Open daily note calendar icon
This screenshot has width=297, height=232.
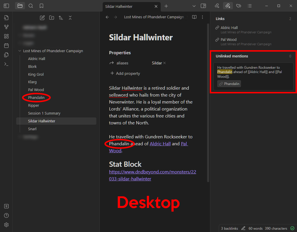(6, 46)
